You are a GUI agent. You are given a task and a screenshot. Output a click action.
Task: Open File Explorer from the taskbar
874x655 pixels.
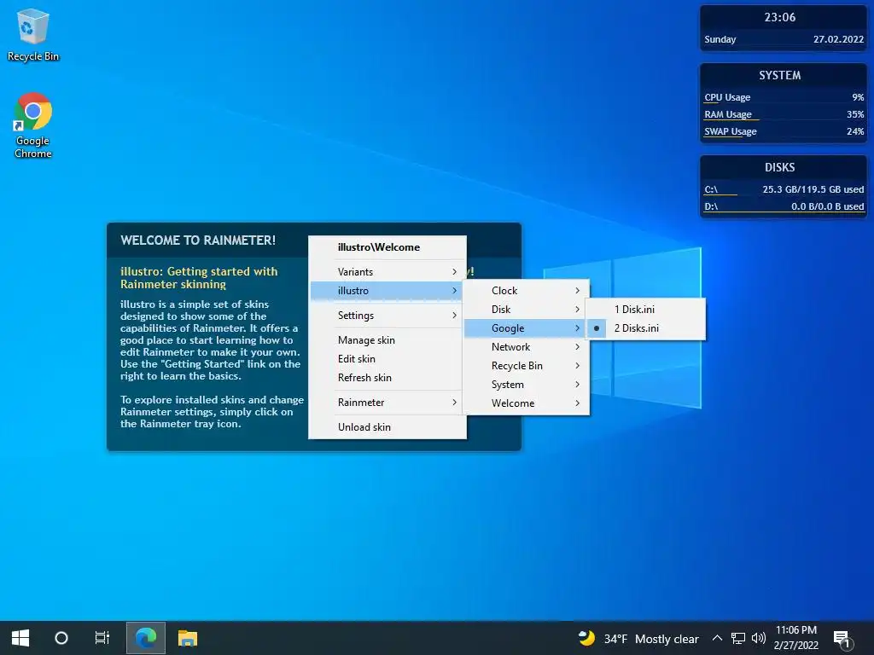(x=188, y=638)
